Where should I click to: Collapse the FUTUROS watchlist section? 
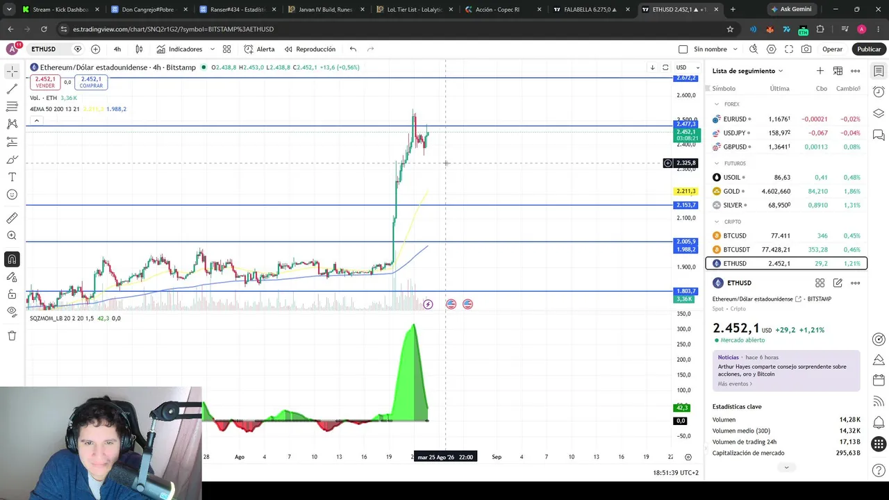(x=717, y=163)
